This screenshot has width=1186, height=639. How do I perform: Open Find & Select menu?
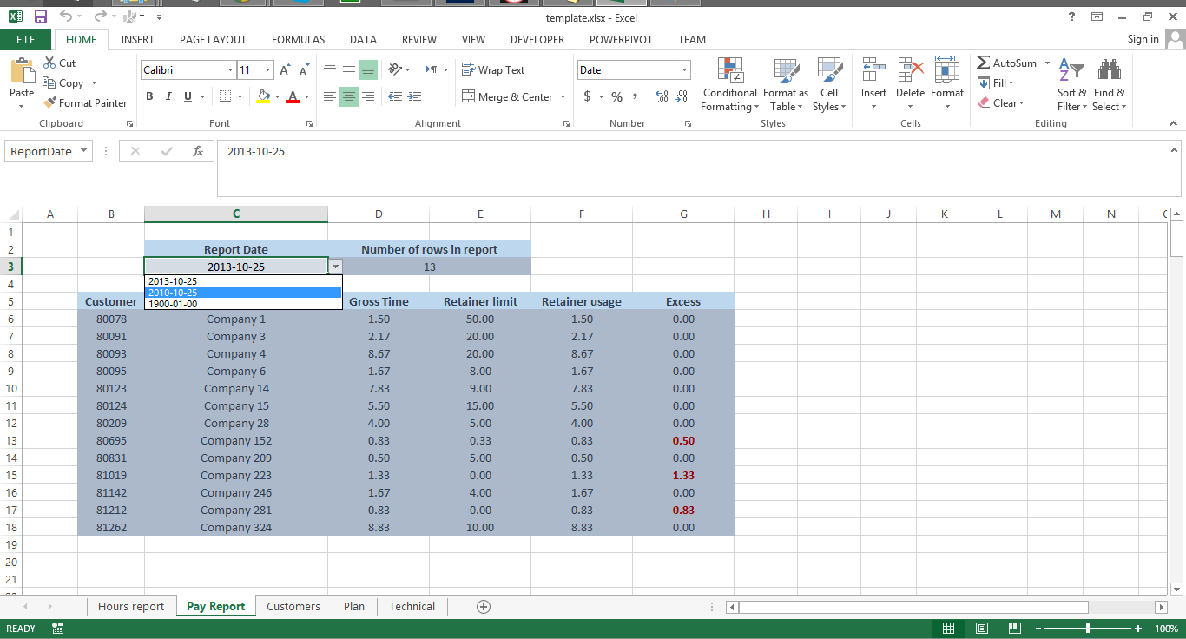coord(1109,84)
